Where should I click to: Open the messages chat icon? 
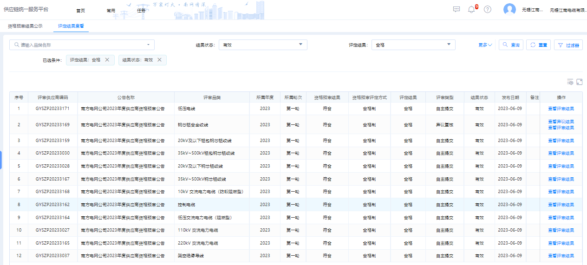coord(456,9)
